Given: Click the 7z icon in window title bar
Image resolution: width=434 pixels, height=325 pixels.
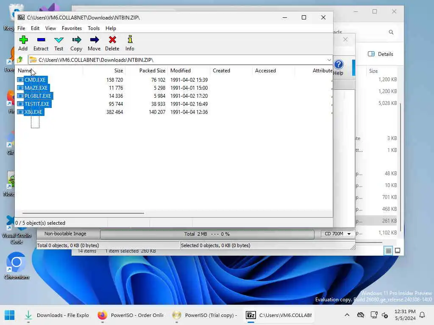Looking at the screenshot, I should (x=21, y=17).
